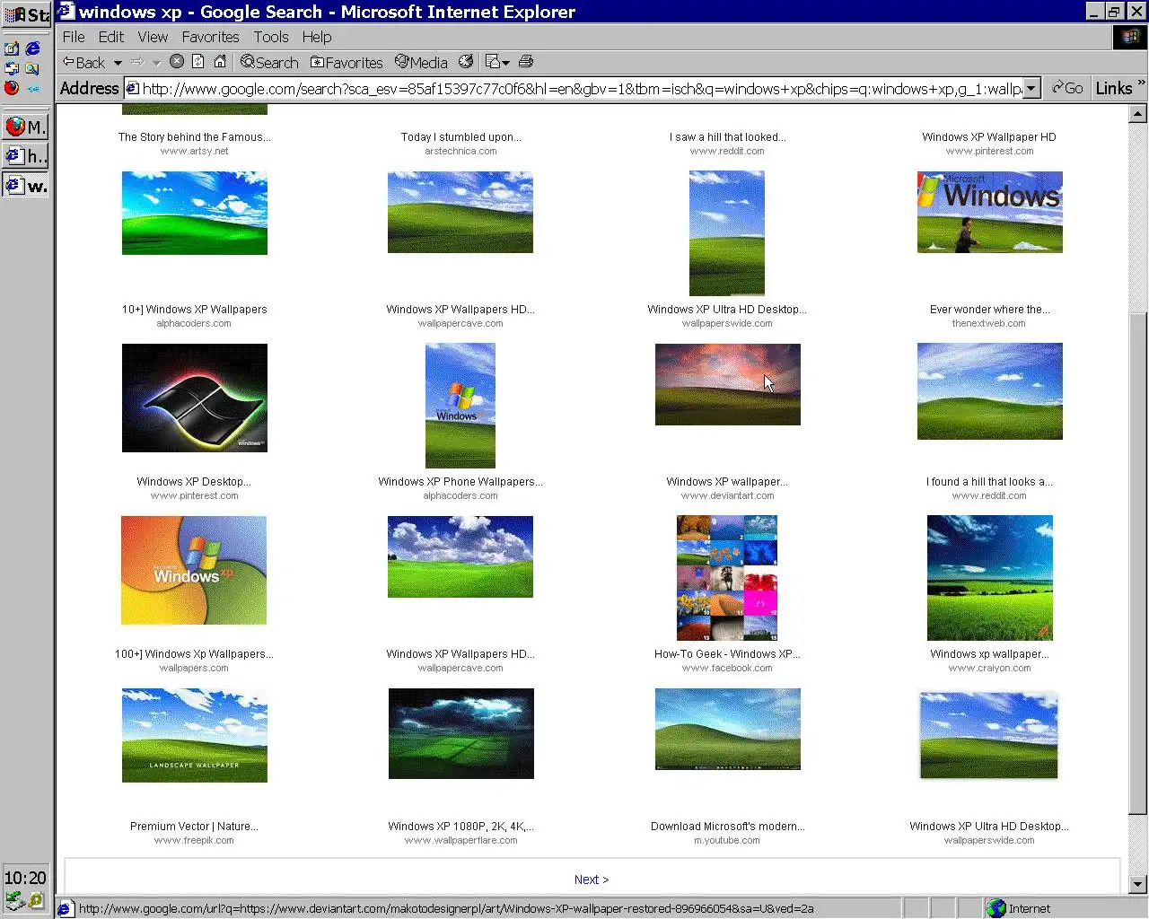Click the key tray icon under clock
The width and height of the screenshot is (1149, 919).
click(36, 899)
